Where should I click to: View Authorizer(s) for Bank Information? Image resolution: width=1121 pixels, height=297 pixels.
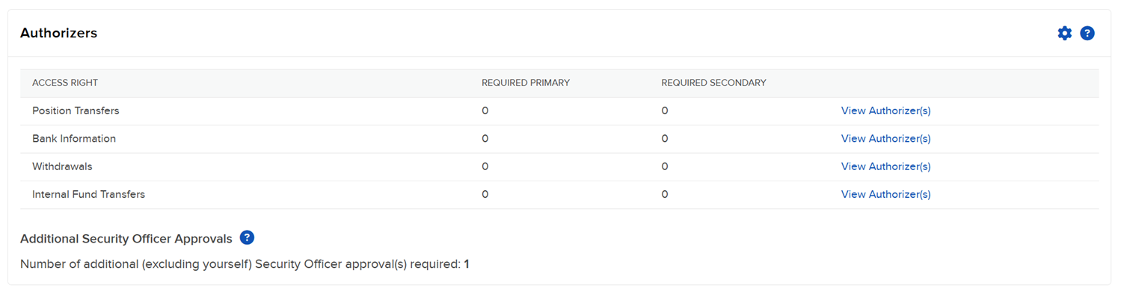coord(885,139)
